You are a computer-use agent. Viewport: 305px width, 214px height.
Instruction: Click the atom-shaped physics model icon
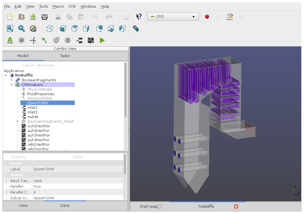tap(22, 40)
